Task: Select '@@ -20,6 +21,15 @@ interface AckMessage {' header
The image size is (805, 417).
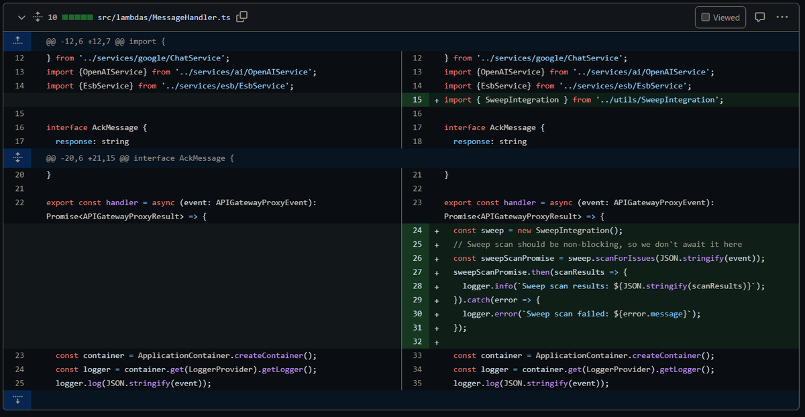Action: 140,158
